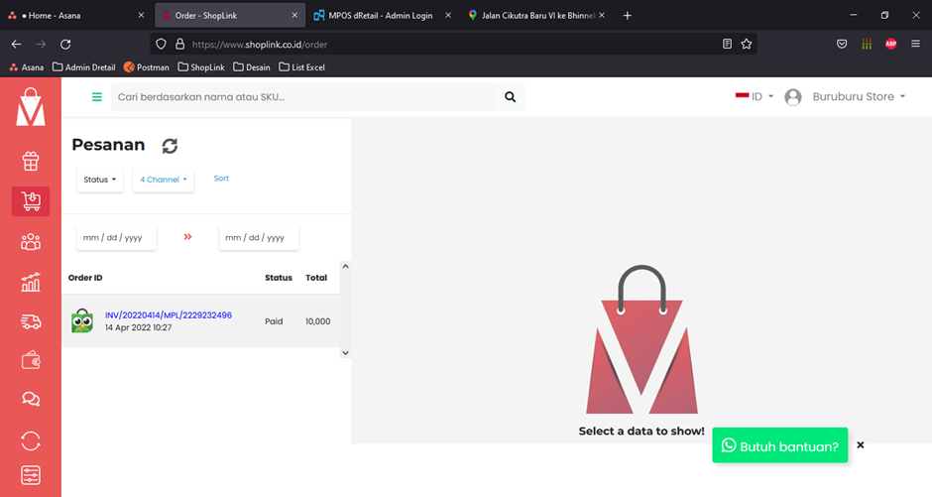Open order INV/20220414/MPL/2229232496
932x497 pixels.
169,315
